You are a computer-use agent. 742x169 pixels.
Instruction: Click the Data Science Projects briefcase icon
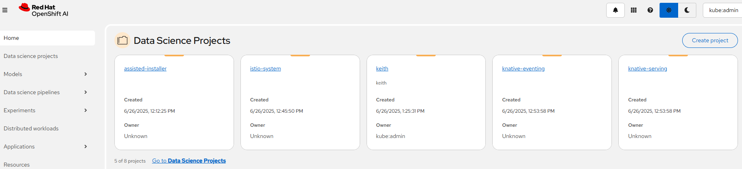[x=122, y=40]
